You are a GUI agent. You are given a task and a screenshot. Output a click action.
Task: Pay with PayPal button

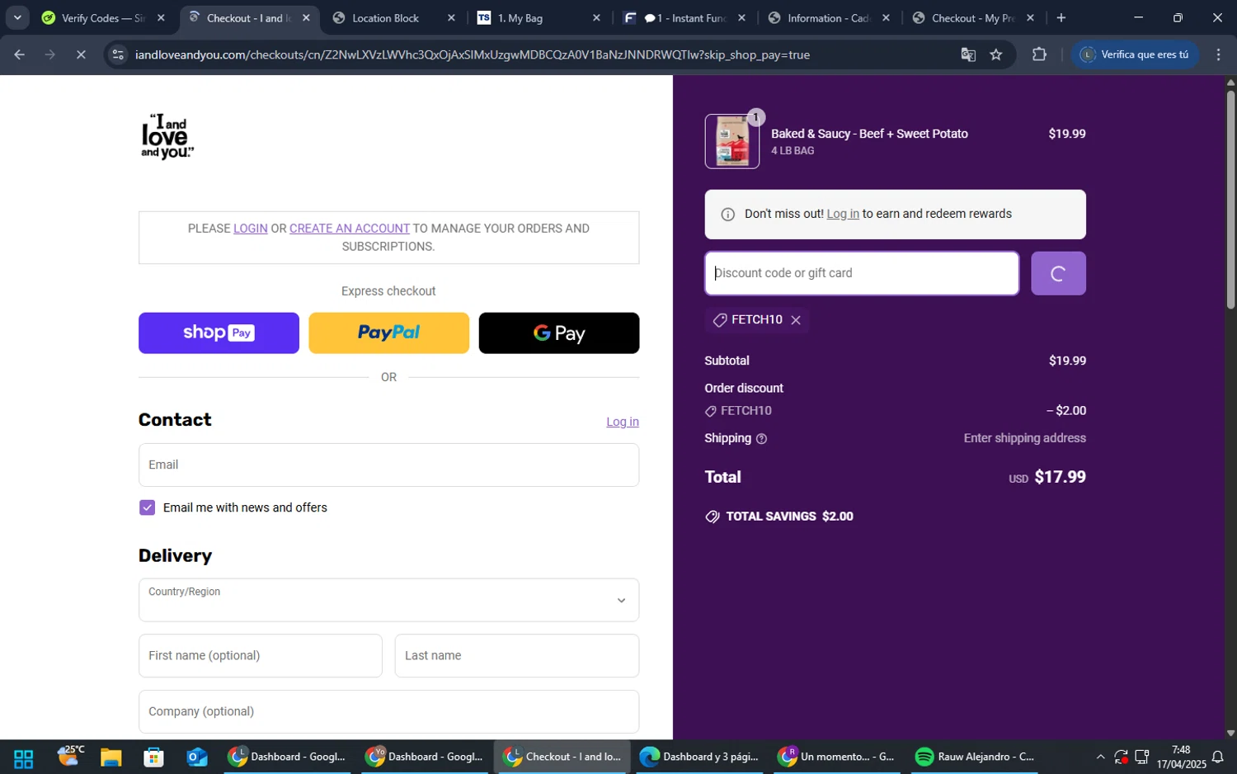(388, 333)
